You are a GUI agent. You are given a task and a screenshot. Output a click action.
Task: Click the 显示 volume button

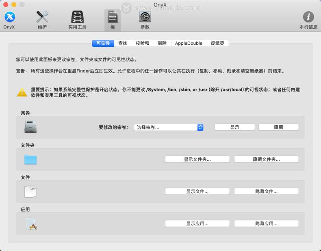[x=234, y=127]
